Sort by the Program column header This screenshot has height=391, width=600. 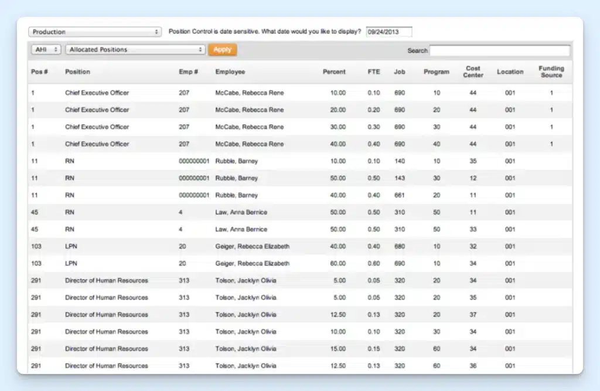pyautogui.click(x=436, y=72)
